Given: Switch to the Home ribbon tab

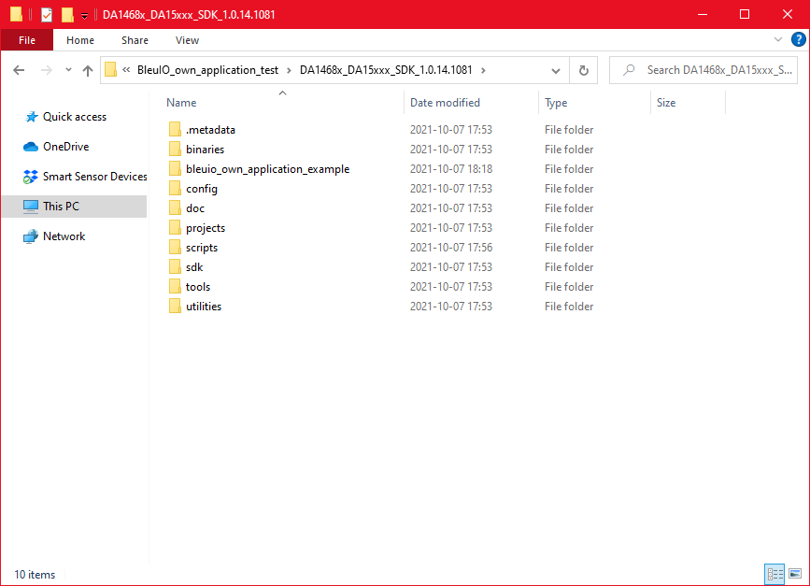Looking at the screenshot, I should pos(80,40).
